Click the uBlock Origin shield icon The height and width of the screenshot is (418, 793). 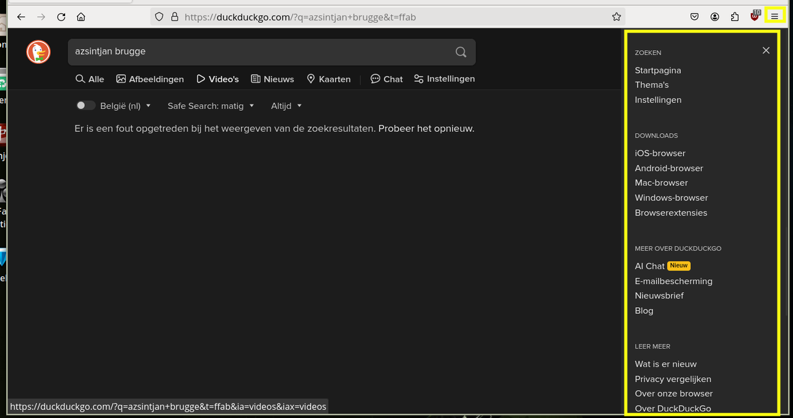coord(755,16)
